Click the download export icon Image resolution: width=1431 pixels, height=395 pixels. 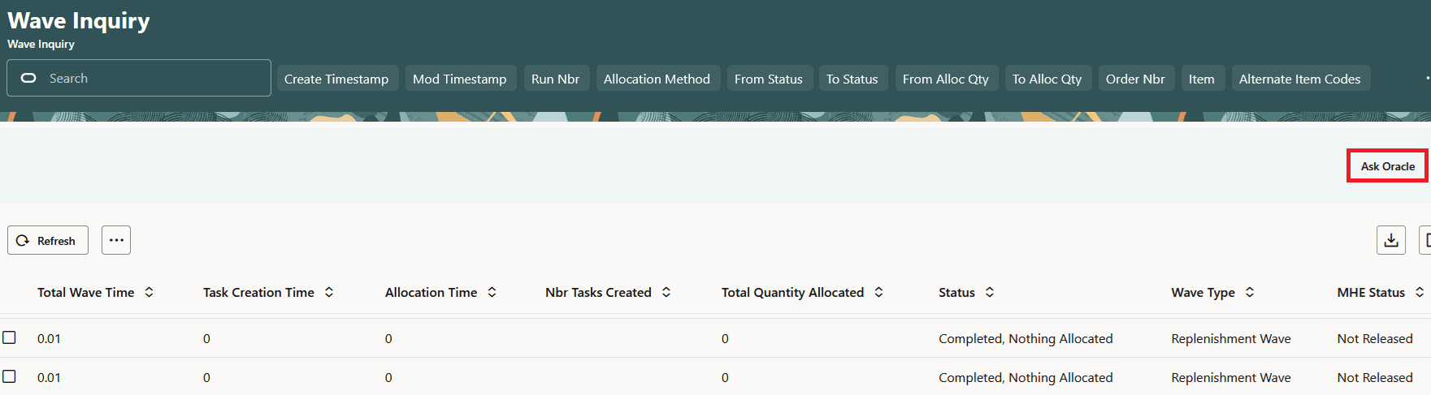[1390, 240]
